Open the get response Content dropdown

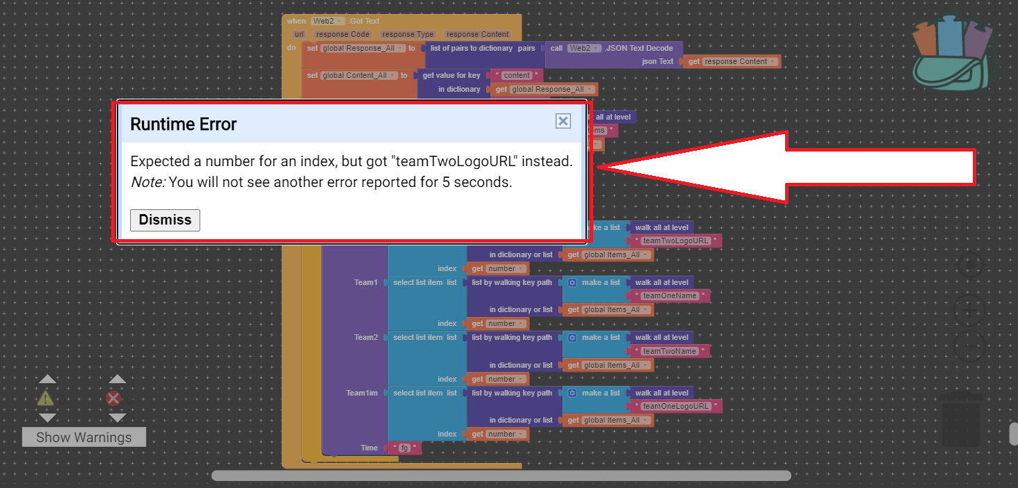773,61
